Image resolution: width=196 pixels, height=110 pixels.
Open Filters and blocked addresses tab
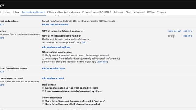[x=63, y=12]
